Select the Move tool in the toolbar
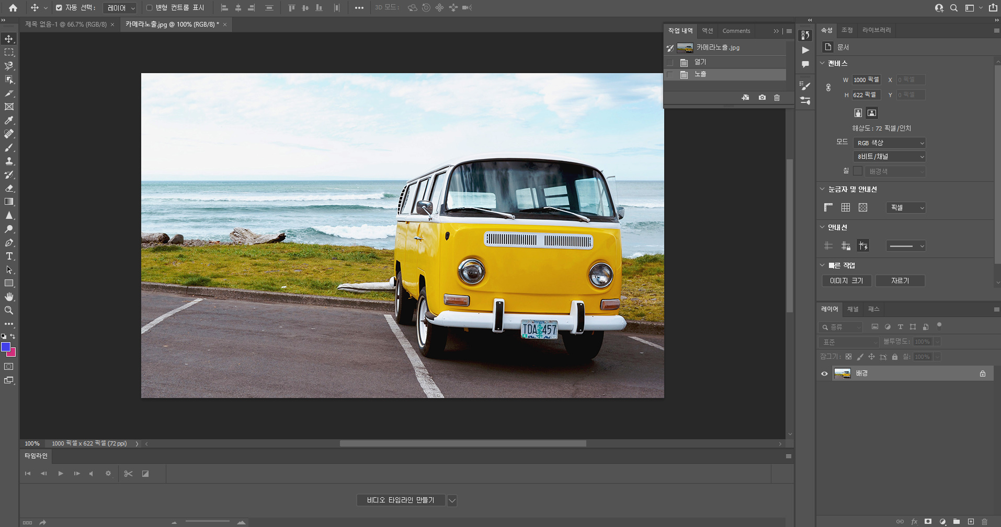The height and width of the screenshot is (527, 1001). pos(9,39)
